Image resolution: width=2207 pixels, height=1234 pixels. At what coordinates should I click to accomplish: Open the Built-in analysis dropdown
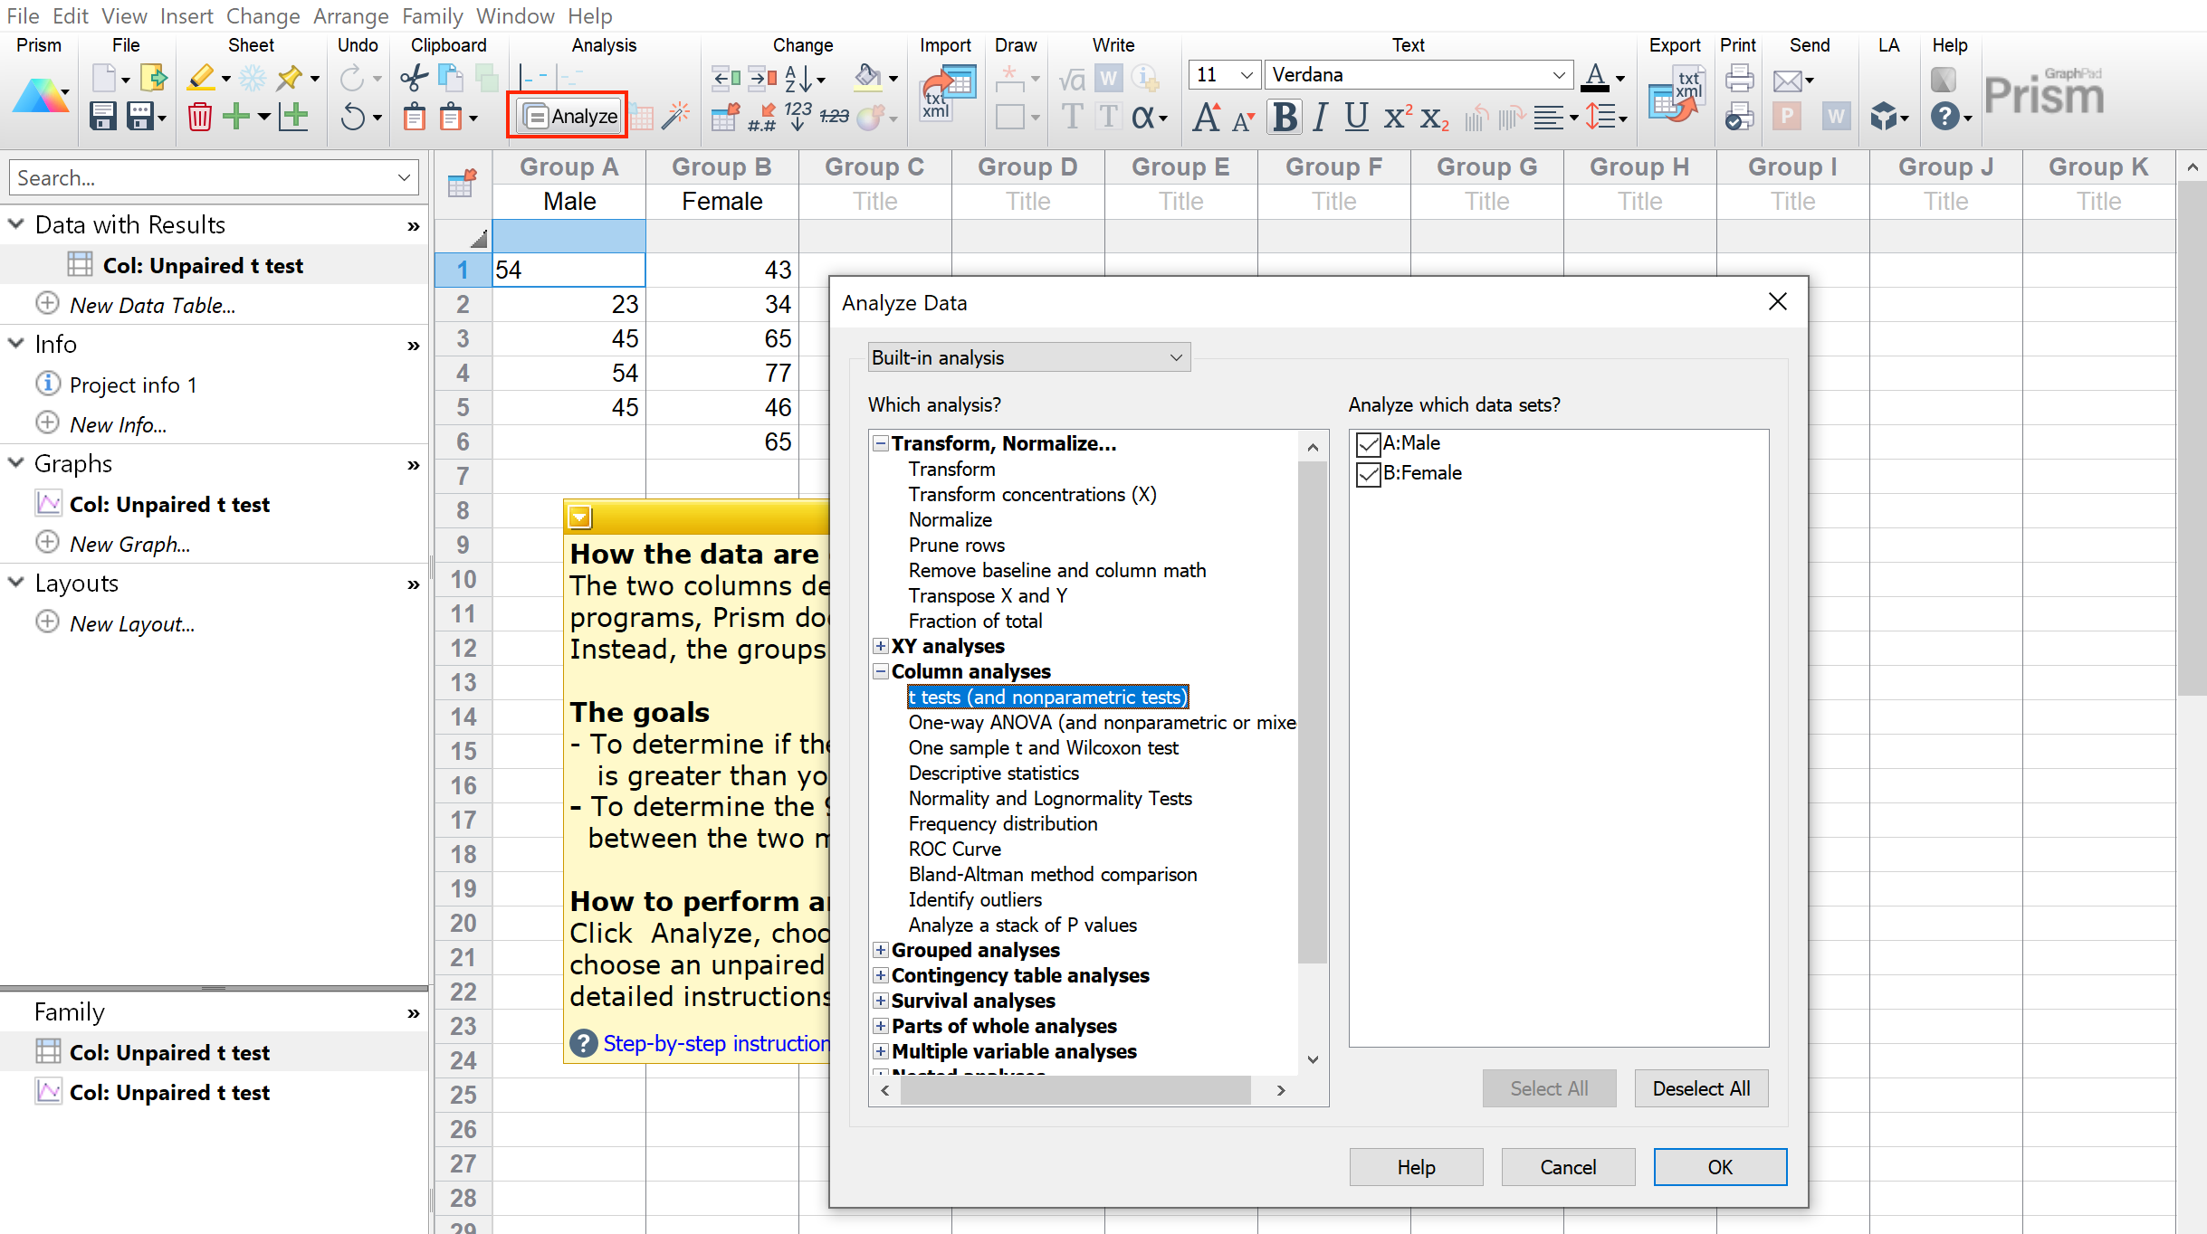1027,357
